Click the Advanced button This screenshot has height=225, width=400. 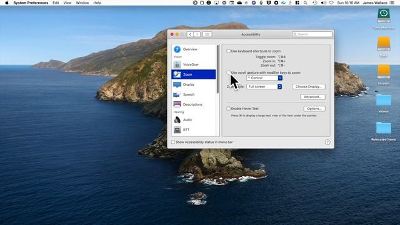312,97
